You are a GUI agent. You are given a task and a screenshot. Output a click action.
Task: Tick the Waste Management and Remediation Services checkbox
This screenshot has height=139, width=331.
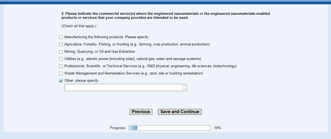click(61, 73)
